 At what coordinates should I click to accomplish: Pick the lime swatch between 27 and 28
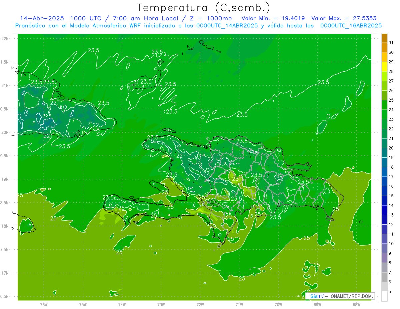(x=384, y=76)
